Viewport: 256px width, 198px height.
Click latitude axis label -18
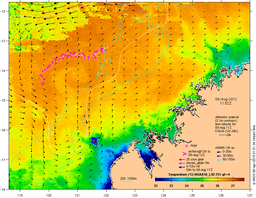pyautogui.click(x=3, y=190)
